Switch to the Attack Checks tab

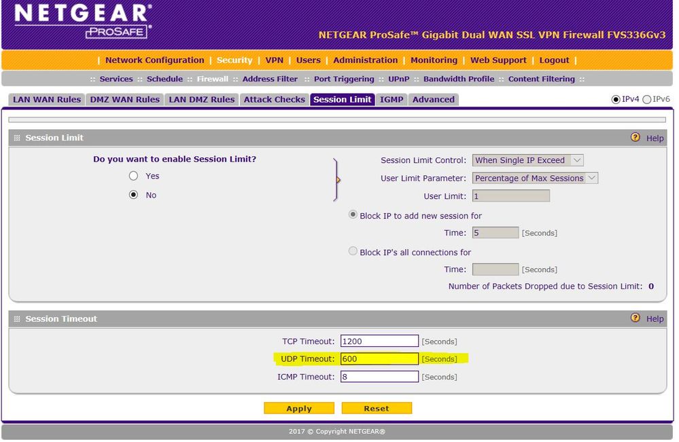(274, 100)
